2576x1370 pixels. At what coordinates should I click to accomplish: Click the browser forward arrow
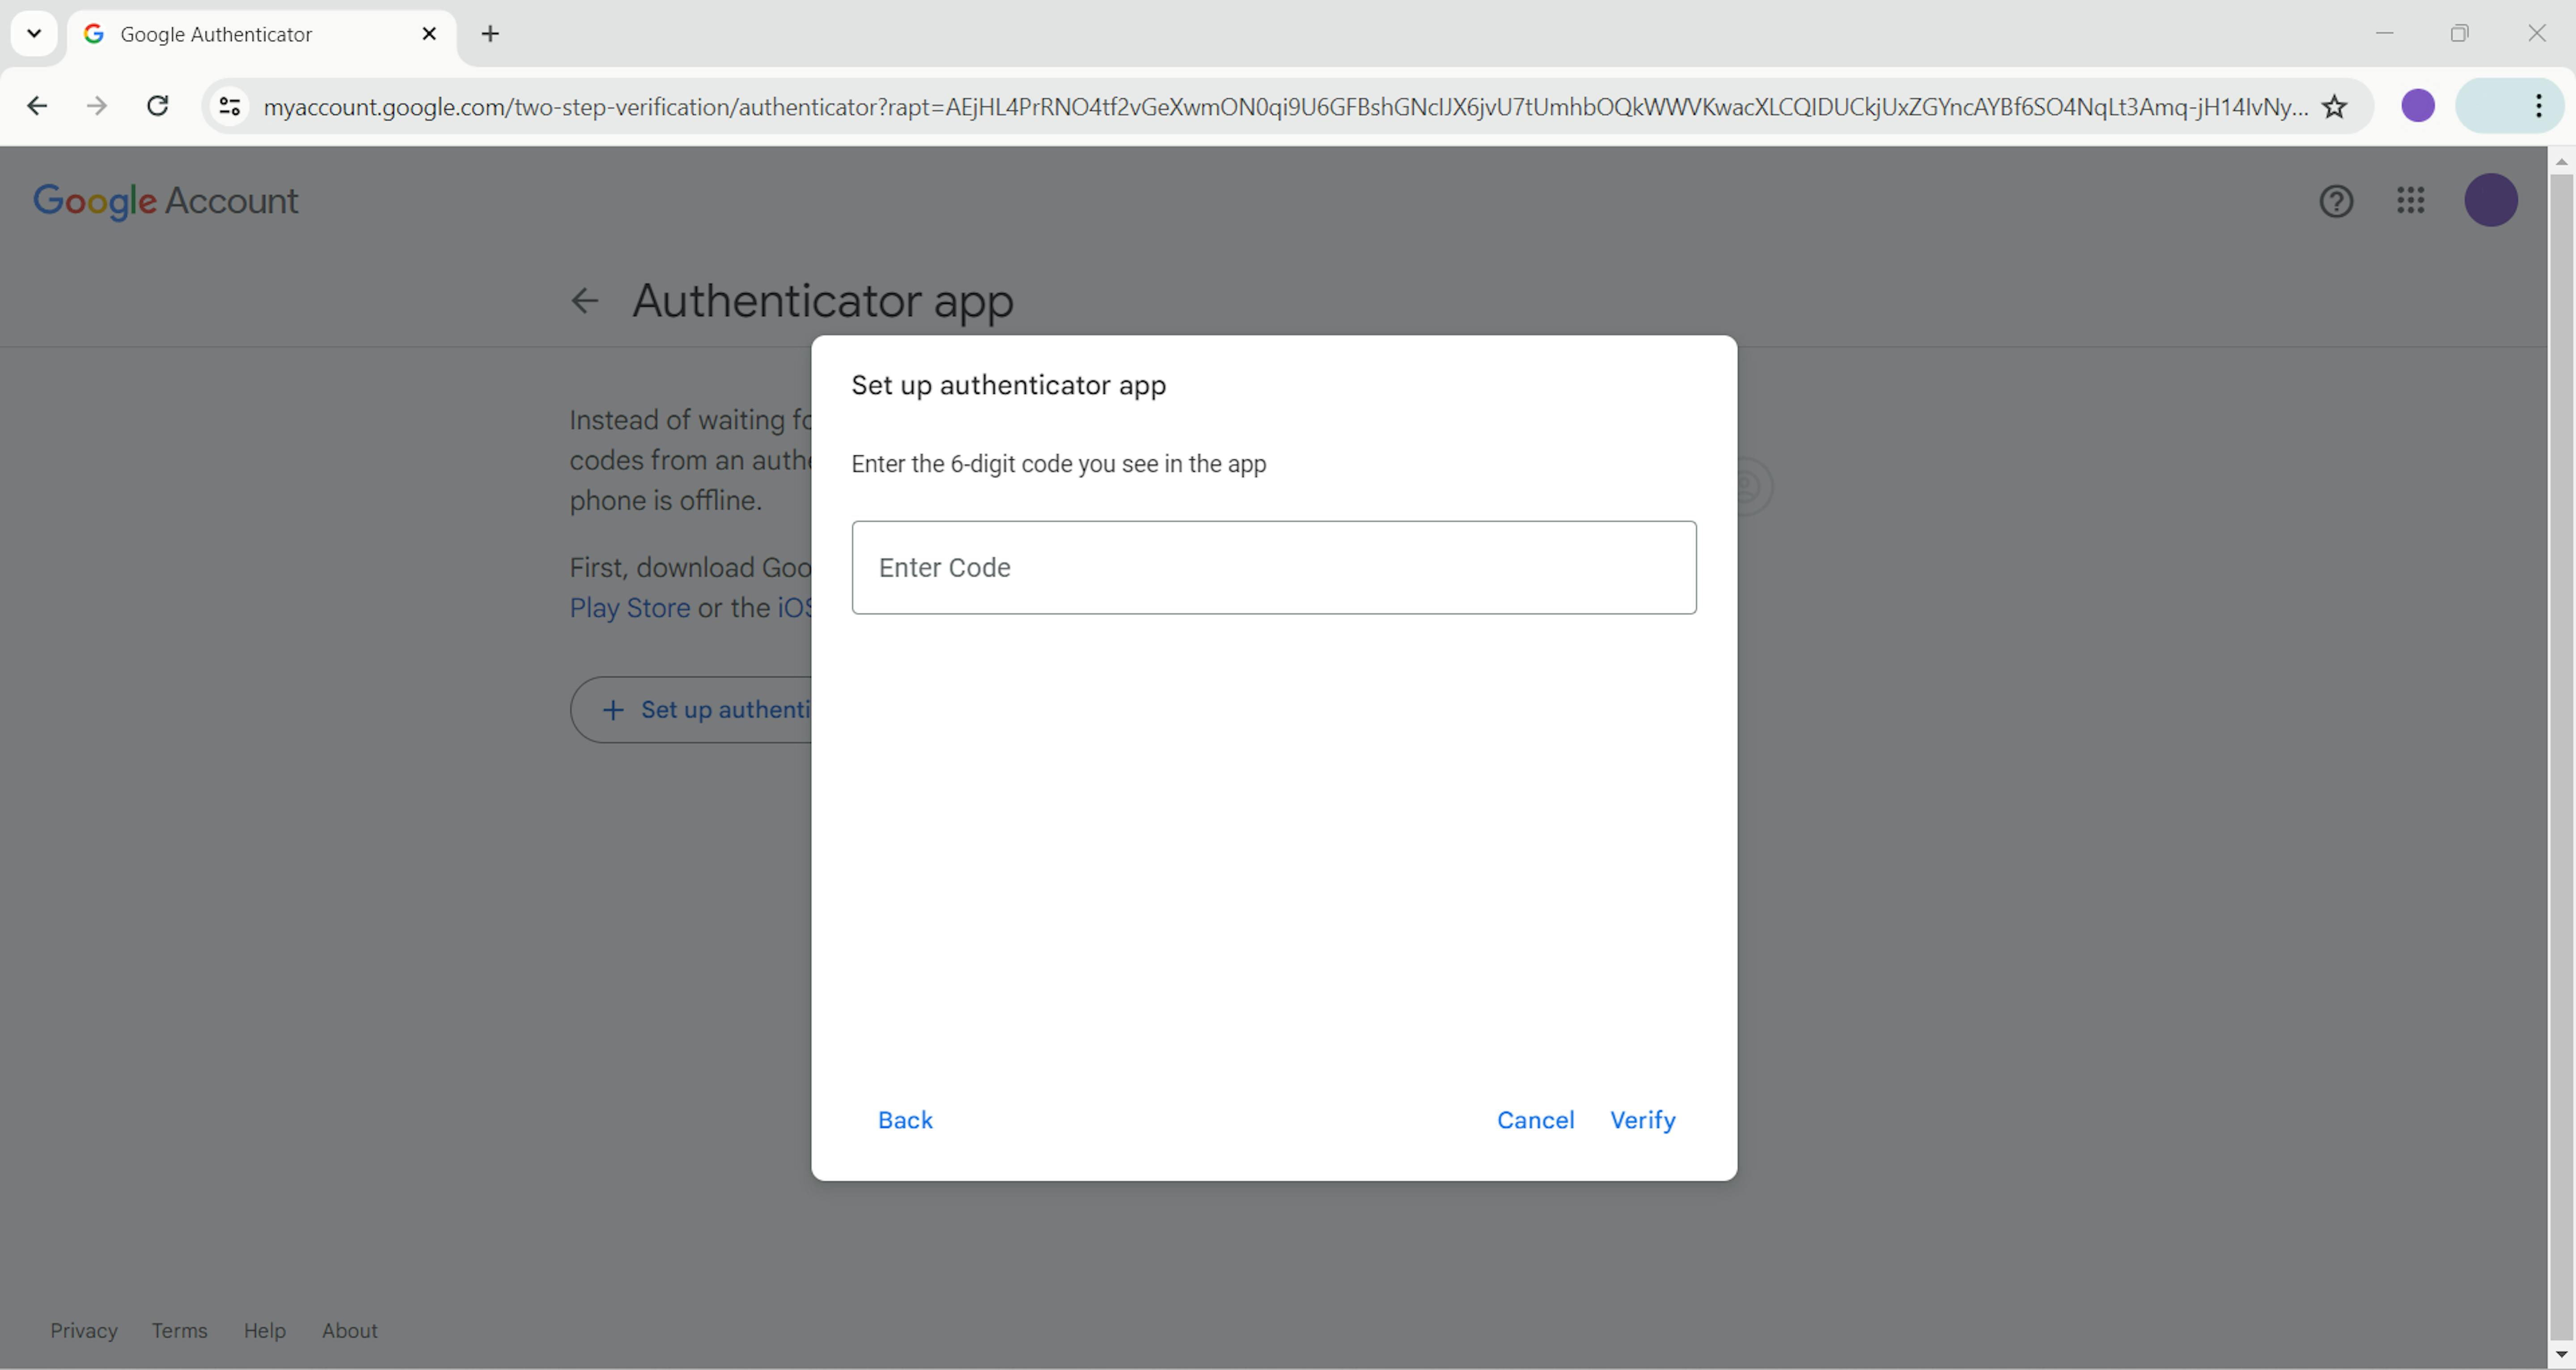pos(97,106)
